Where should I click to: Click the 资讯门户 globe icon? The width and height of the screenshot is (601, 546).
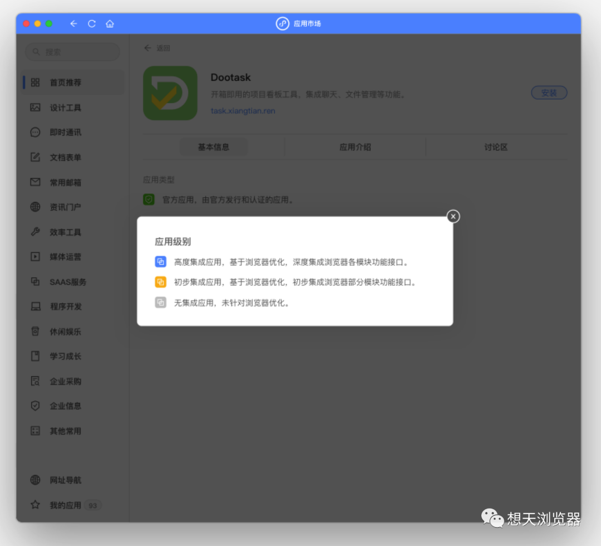click(x=35, y=207)
